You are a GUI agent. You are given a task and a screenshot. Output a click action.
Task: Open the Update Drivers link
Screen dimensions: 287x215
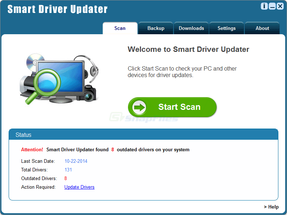point(79,187)
